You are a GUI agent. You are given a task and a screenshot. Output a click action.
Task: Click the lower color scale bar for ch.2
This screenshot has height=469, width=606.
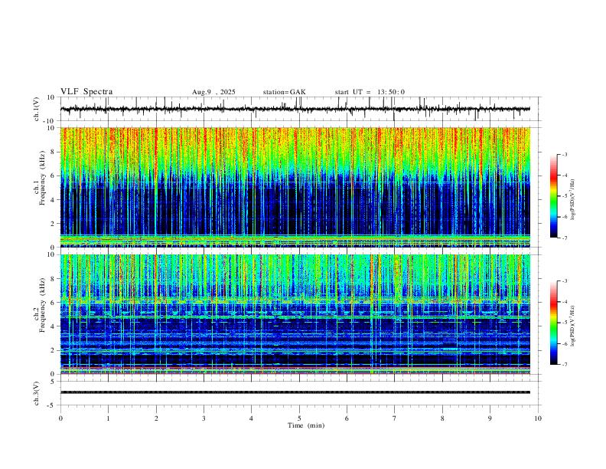pyautogui.click(x=554, y=323)
